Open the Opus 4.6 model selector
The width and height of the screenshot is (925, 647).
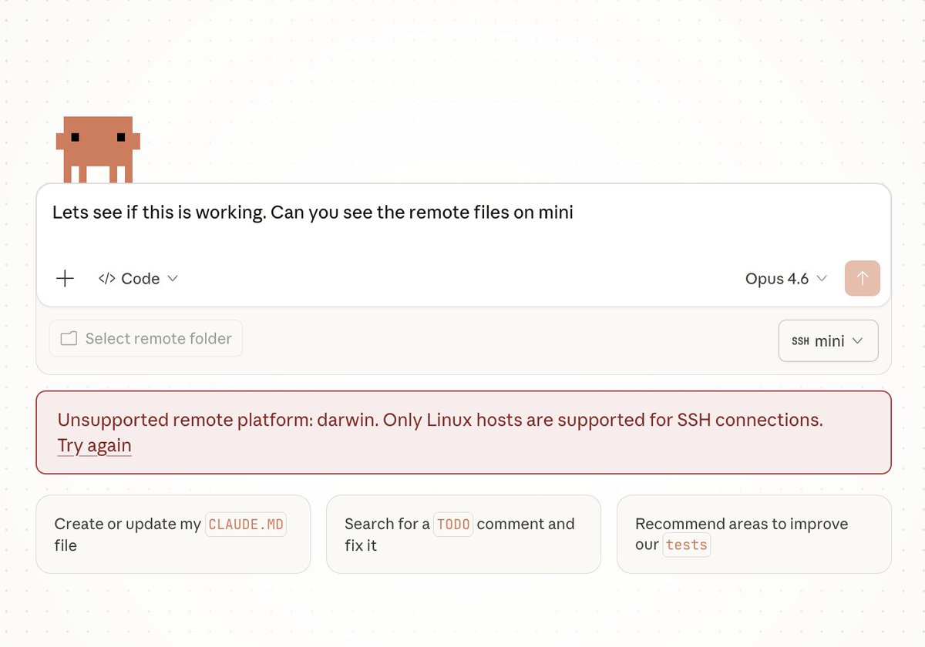(786, 279)
